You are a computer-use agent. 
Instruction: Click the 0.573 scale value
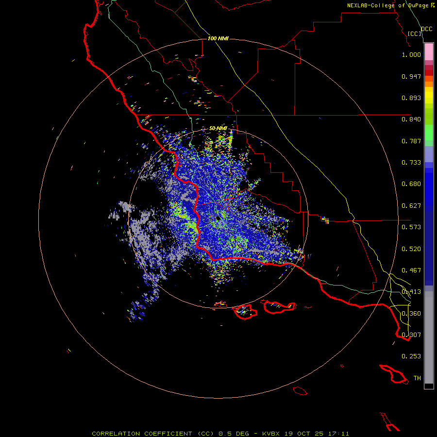point(411,227)
